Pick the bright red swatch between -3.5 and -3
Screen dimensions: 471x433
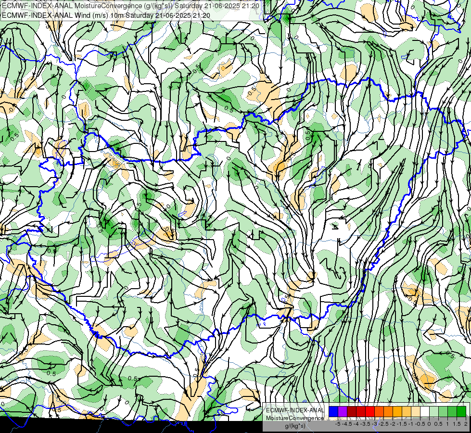(x=370, y=411)
